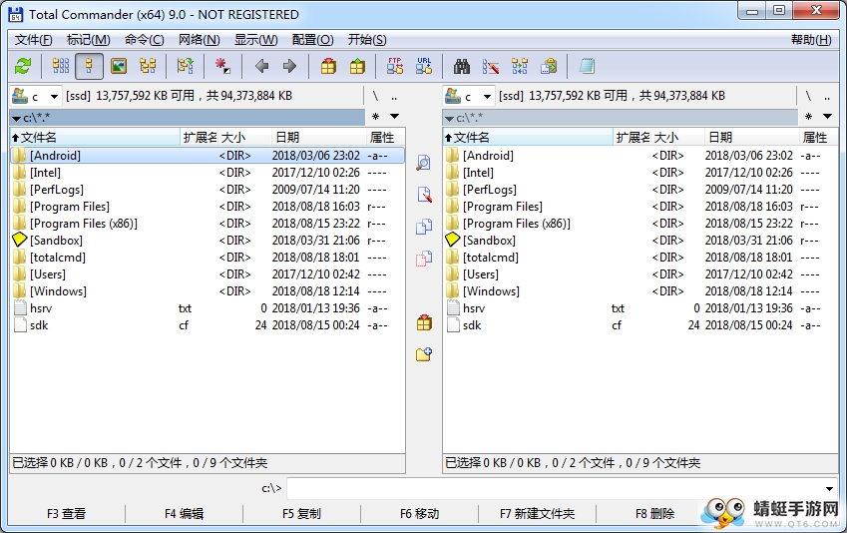Screen dimensions: 847x533
Task: Select [totalcmd] folder in right panel
Action: pyautogui.click(x=640, y=258)
